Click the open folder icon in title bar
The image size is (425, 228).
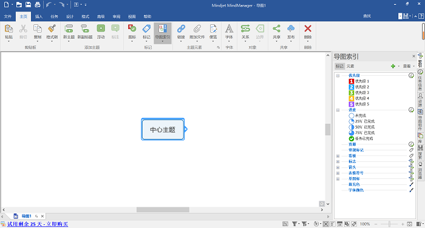pos(19,5)
